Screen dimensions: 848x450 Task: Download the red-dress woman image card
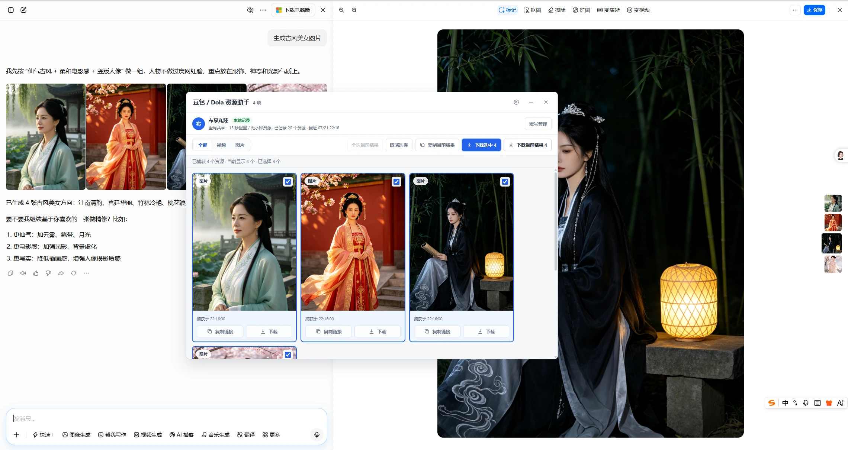click(x=378, y=331)
